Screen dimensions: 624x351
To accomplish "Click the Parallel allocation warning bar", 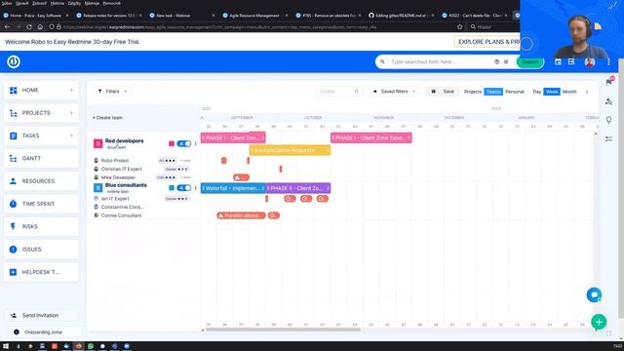I will [241, 215].
